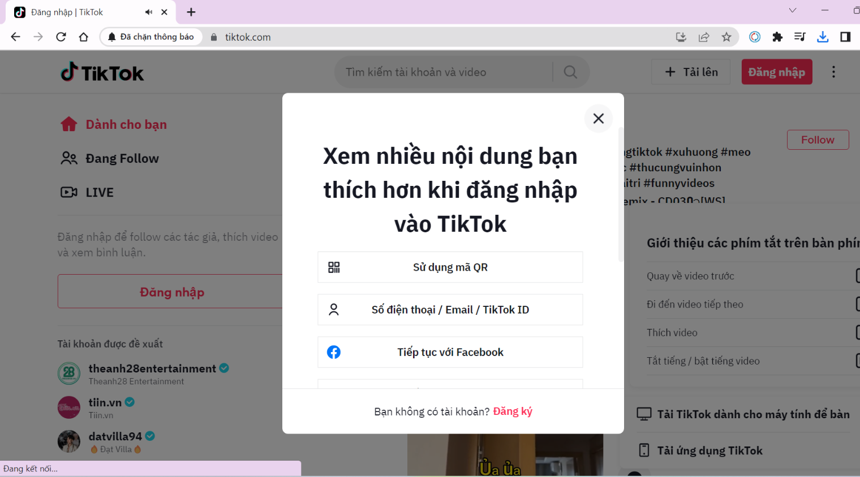Click the Thích video shortcut row
Screen dimensions: 860x477
click(x=753, y=332)
